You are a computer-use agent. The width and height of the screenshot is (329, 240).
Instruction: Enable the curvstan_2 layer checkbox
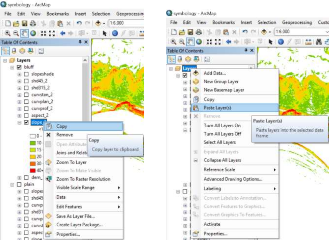pyautogui.click(x=26, y=95)
